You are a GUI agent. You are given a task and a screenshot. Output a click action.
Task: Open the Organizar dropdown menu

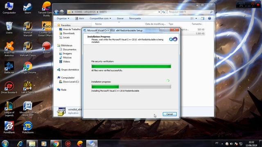click(x=63, y=18)
